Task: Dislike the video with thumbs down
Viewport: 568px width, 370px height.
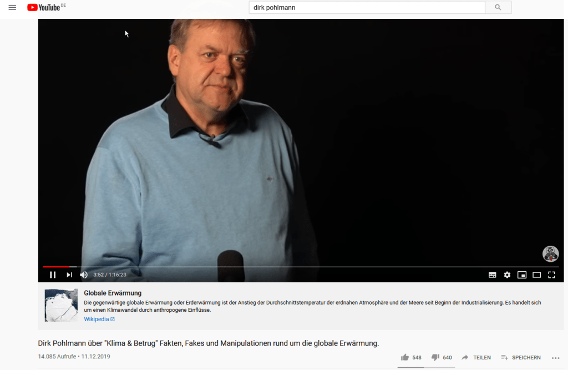Action: [x=442, y=357]
